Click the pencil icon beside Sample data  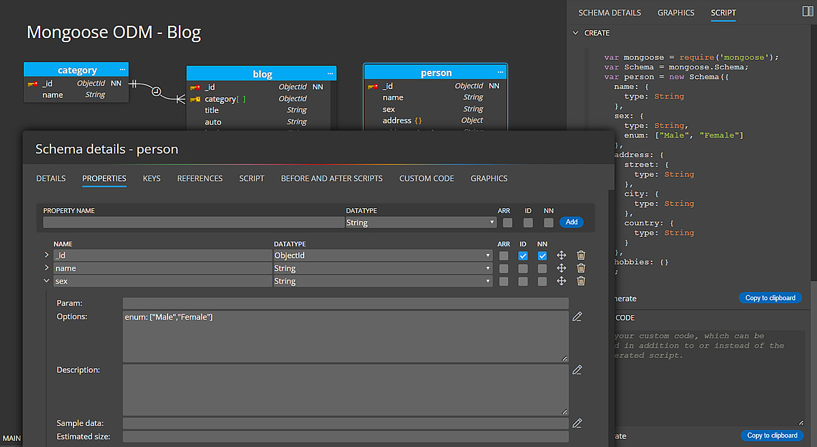577,423
